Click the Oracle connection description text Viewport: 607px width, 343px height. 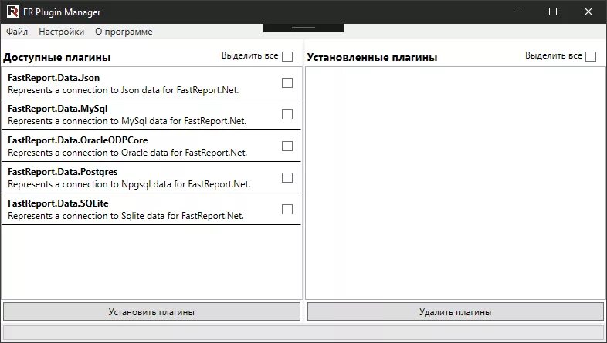(x=127, y=153)
